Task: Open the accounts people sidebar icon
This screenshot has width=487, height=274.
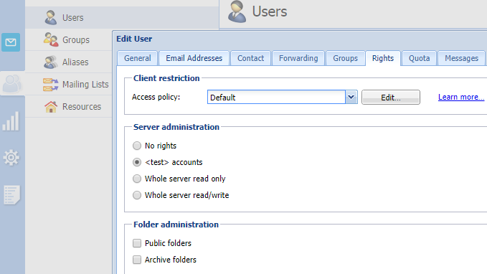Action: tap(12, 84)
